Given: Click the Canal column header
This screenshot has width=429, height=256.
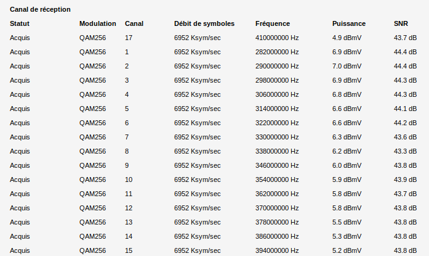Looking at the screenshot, I should (x=134, y=23).
